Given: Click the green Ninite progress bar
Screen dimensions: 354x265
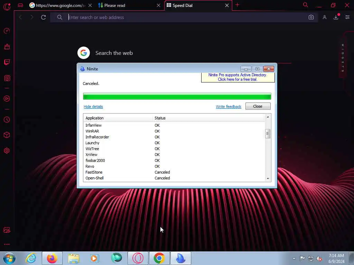Looking at the screenshot, I should coord(177,96).
